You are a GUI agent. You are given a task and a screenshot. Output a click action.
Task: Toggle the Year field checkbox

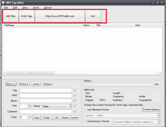tap(30, 106)
